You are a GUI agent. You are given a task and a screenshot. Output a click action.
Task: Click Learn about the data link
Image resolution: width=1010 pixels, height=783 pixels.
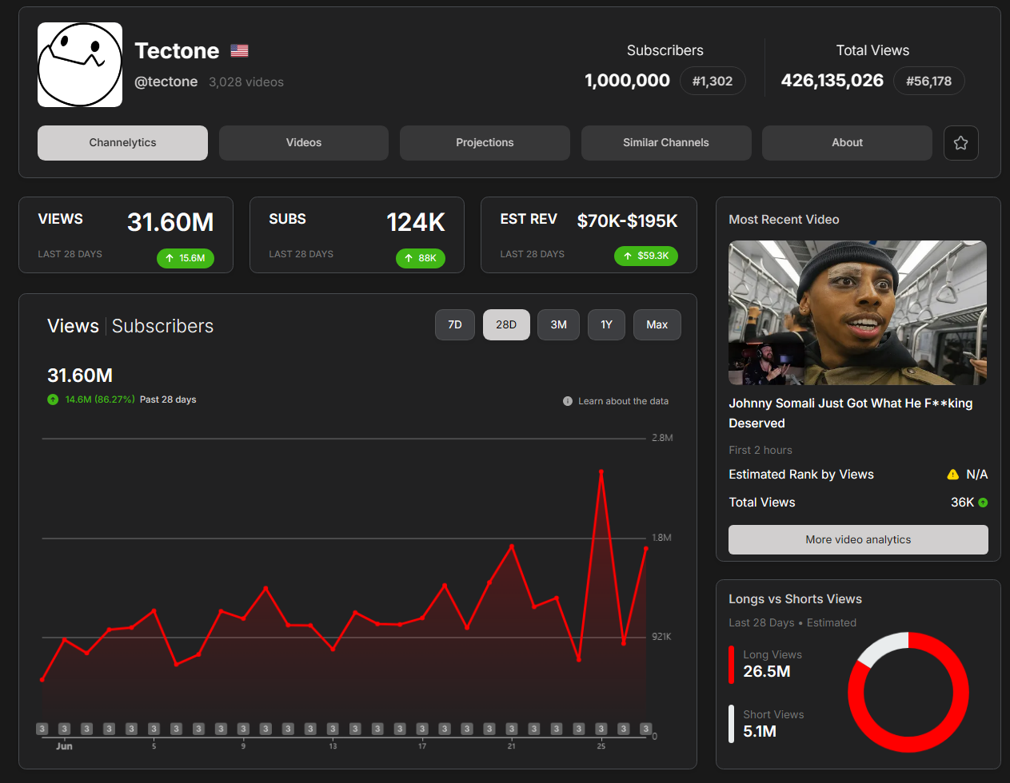(623, 401)
